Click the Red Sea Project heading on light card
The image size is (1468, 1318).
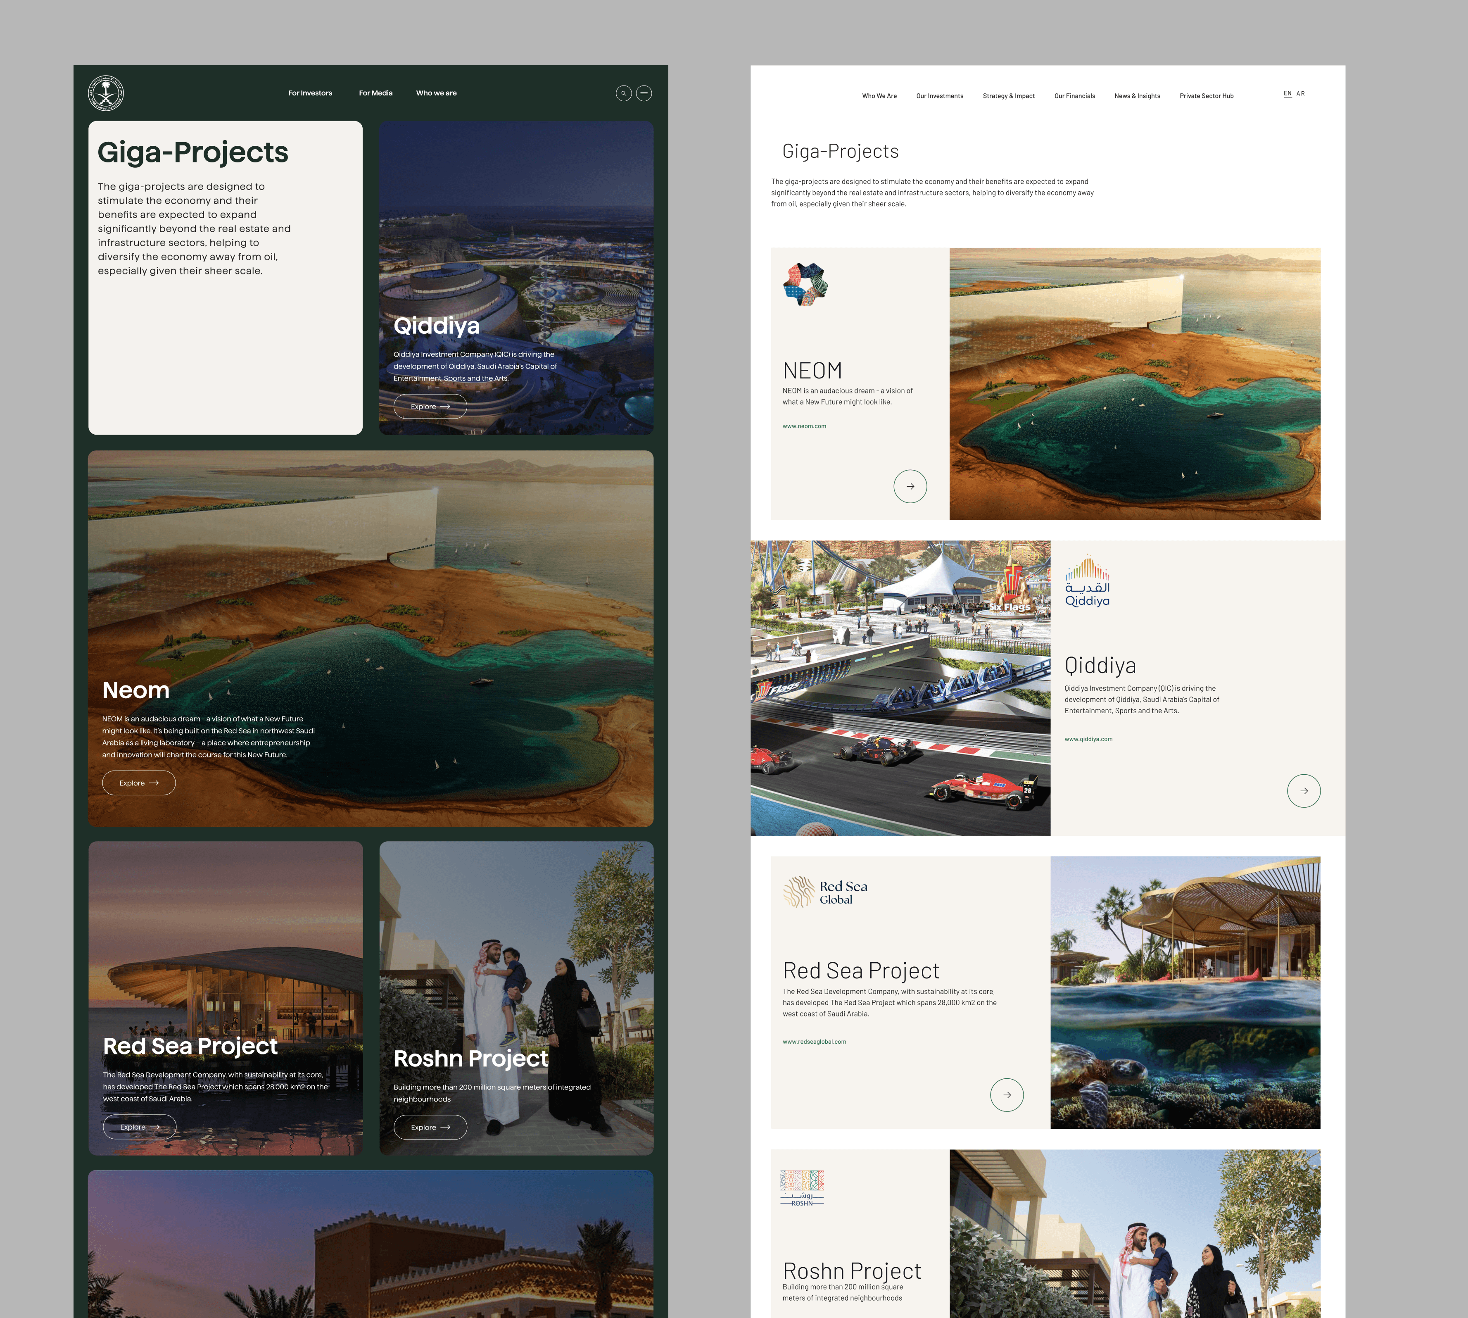[861, 971]
